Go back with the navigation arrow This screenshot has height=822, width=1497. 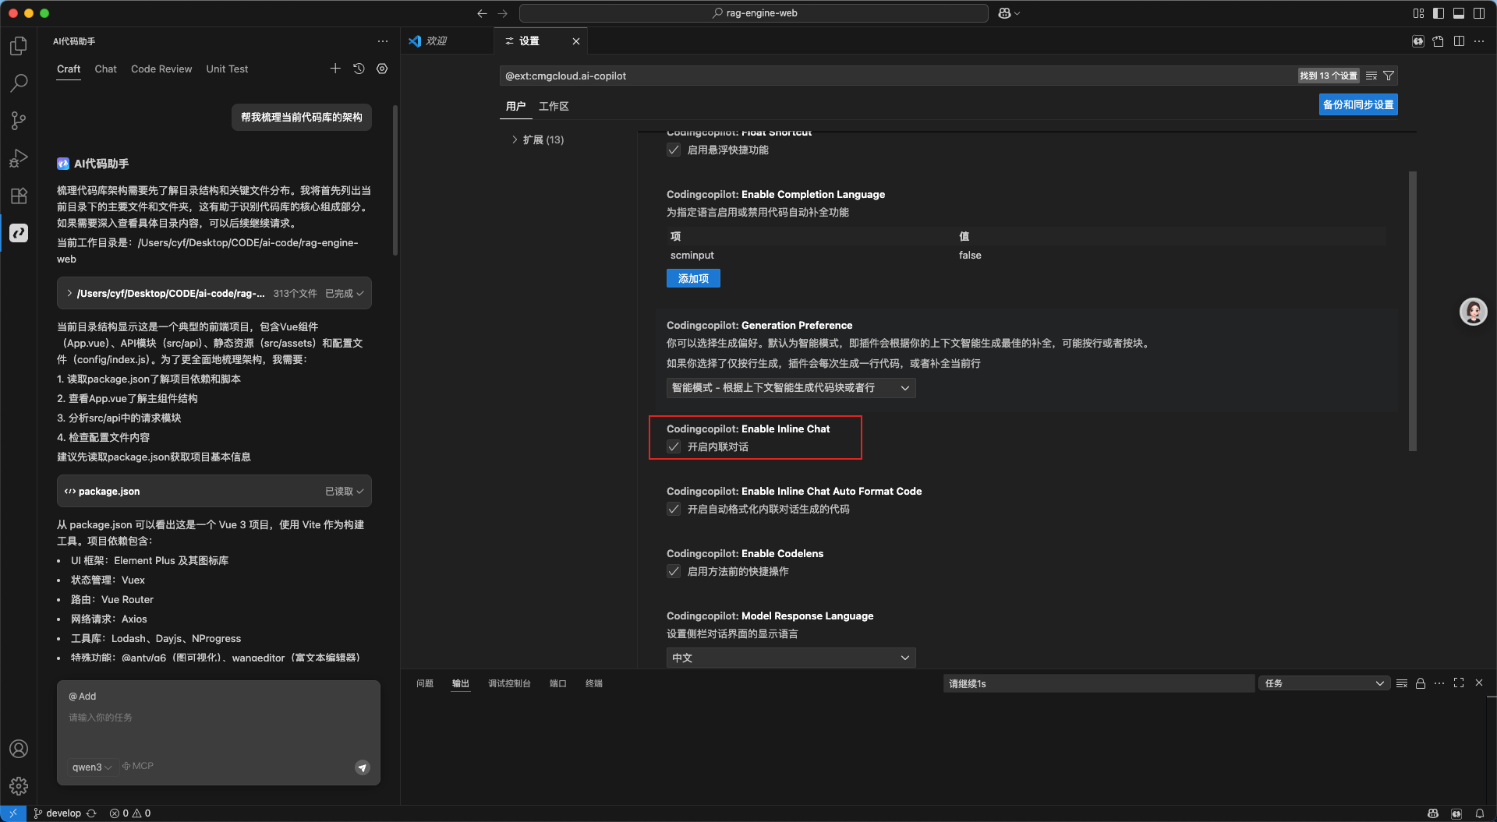(482, 13)
